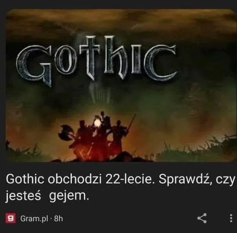Click the glowing orb above the warriors
The height and width of the screenshot is (233, 237).
point(98,123)
